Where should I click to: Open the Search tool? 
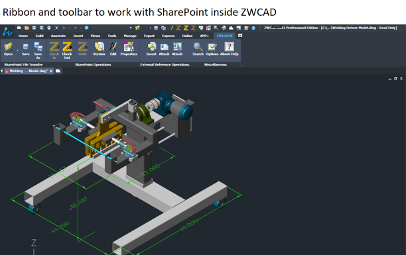coord(198,49)
